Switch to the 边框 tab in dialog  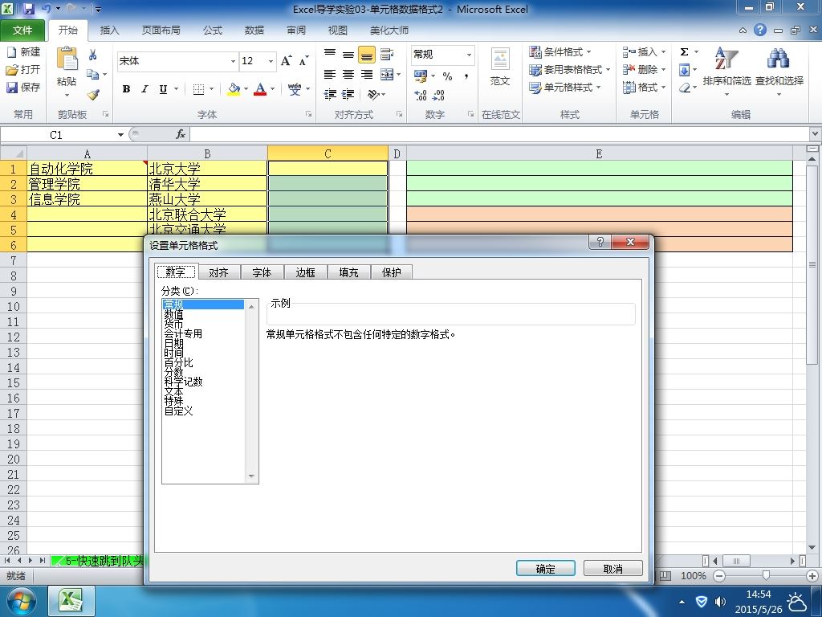point(305,272)
